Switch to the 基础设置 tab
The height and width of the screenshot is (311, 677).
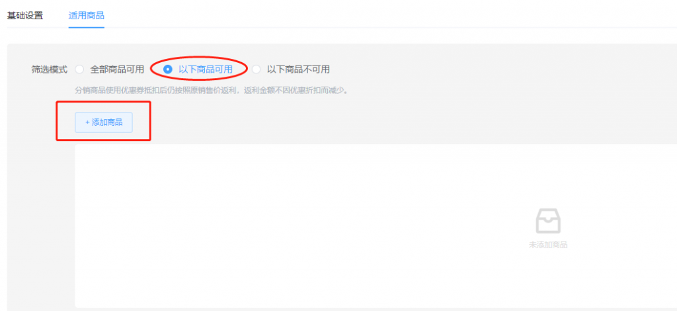coord(25,16)
